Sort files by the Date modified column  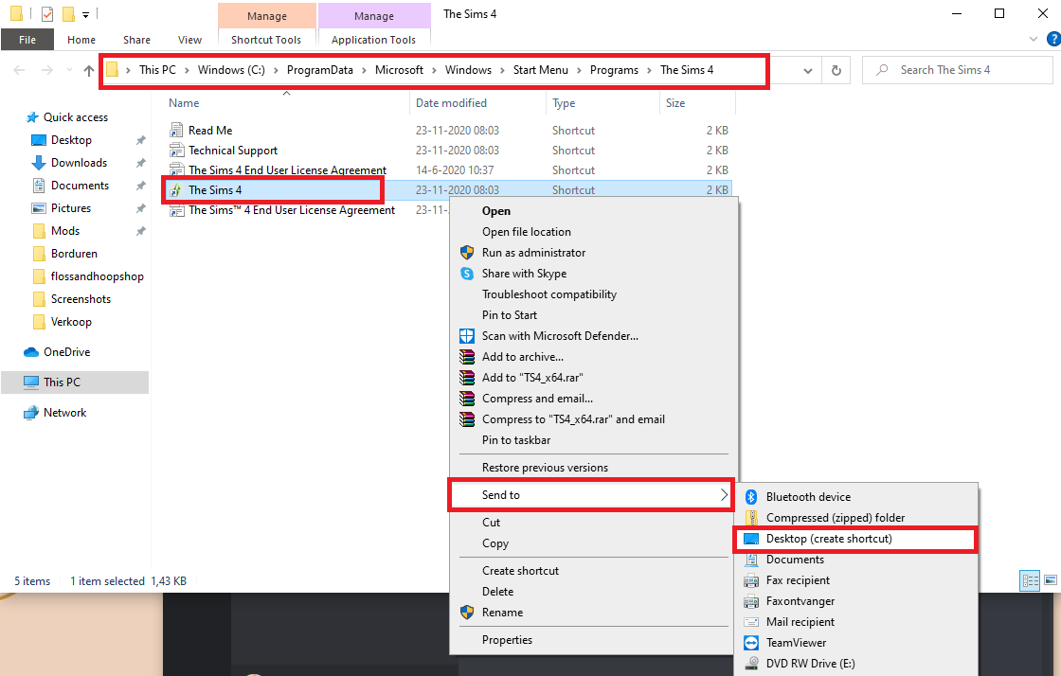[x=451, y=103]
